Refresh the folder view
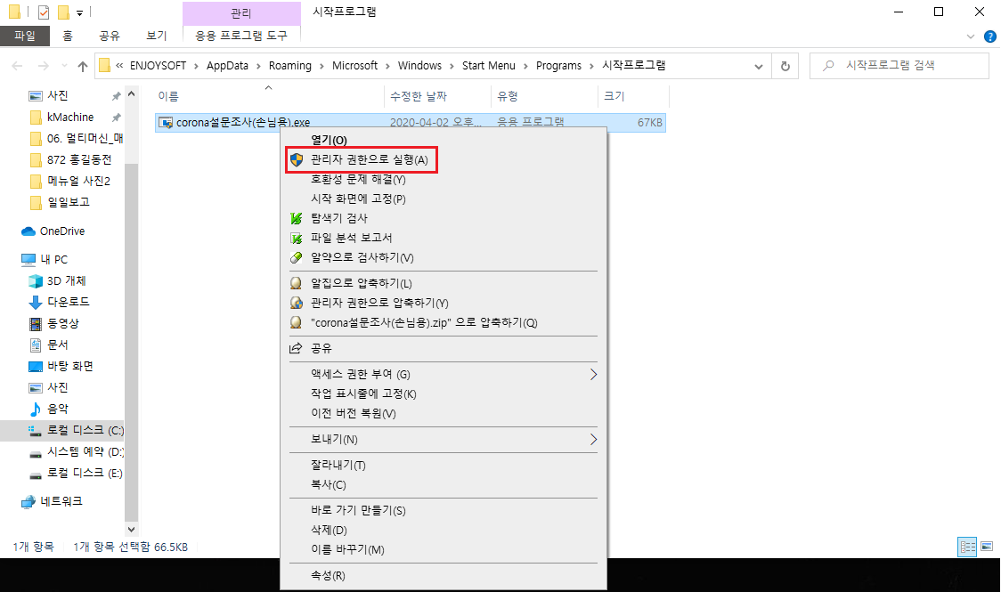The image size is (1001, 592). tap(785, 66)
